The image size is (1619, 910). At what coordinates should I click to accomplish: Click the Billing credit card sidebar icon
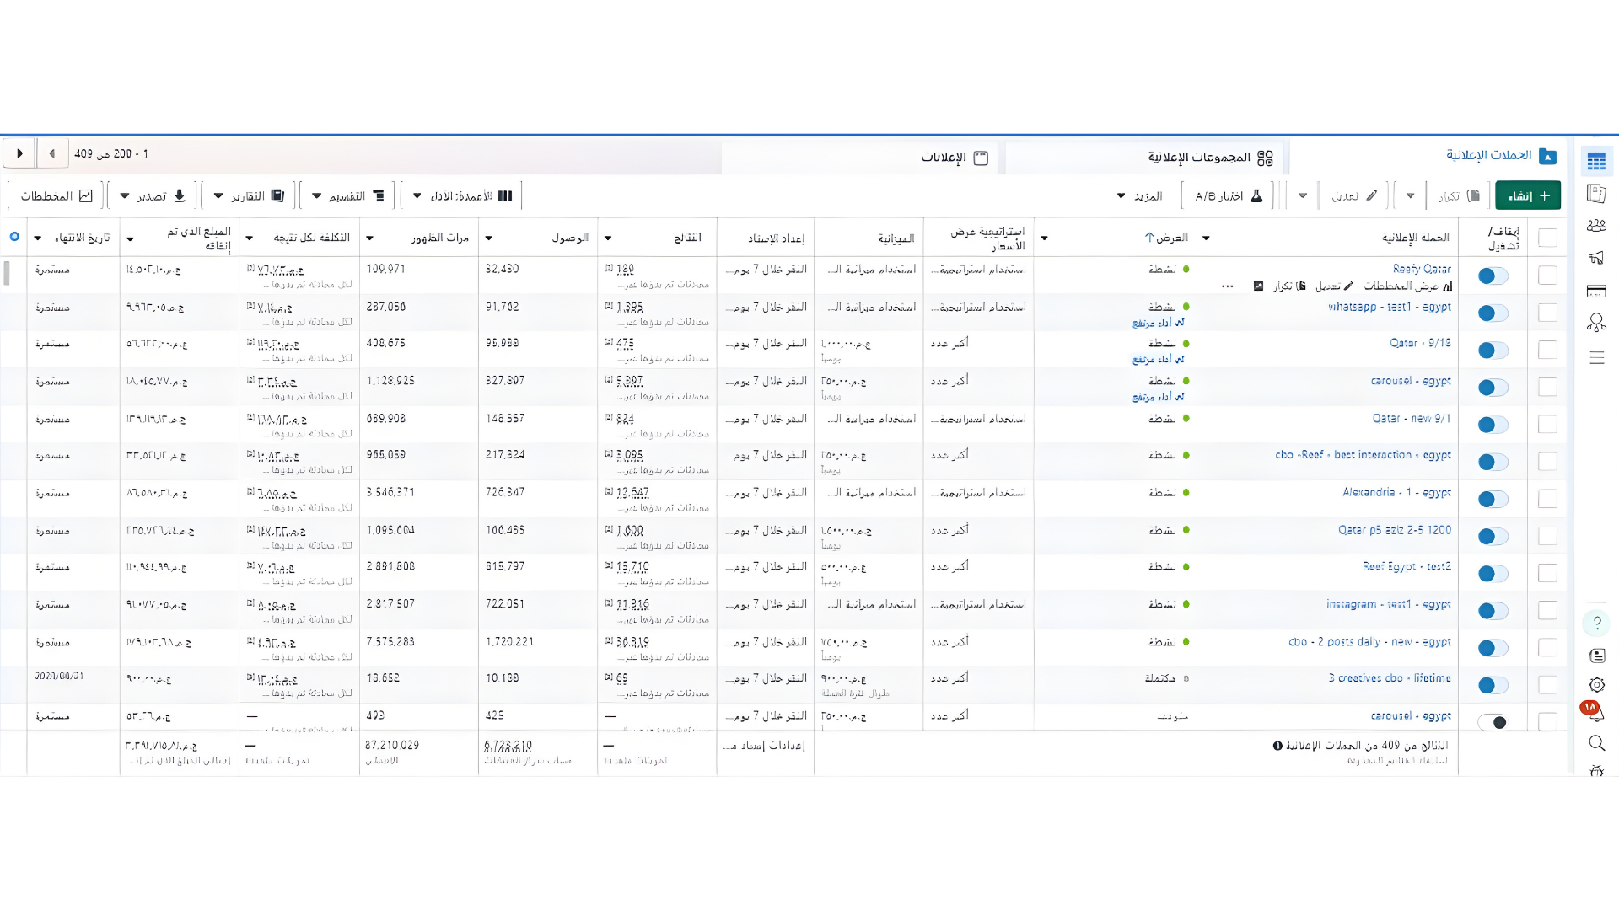(1595, 292)
